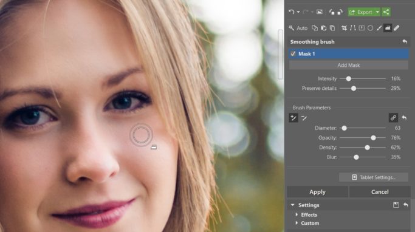Click the Density value 62%
This screenshot has height=232, width=415.
396,148
